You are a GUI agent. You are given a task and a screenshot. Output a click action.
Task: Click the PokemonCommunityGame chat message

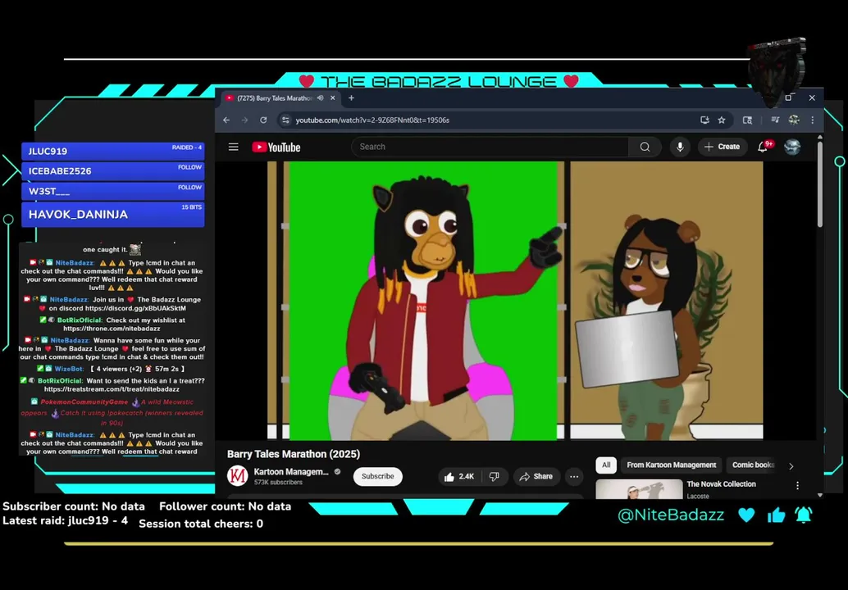(x=112, y=412)
